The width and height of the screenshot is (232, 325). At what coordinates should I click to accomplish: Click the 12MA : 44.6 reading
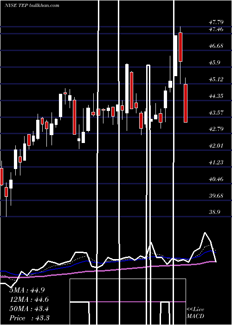[x=29, y=299]
